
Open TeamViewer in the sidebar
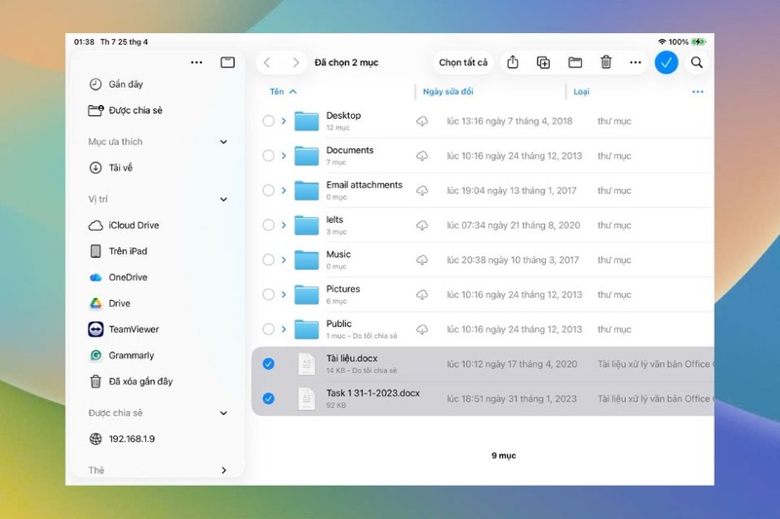pos(124,329)
